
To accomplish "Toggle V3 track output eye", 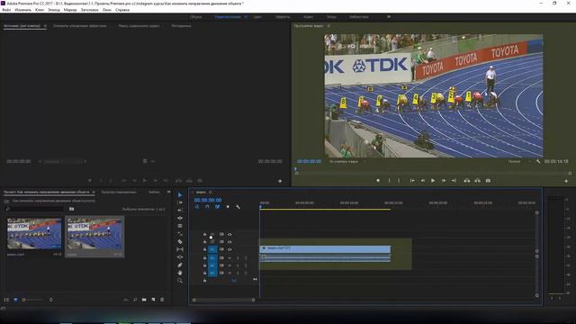I will [x=229, y=234].
